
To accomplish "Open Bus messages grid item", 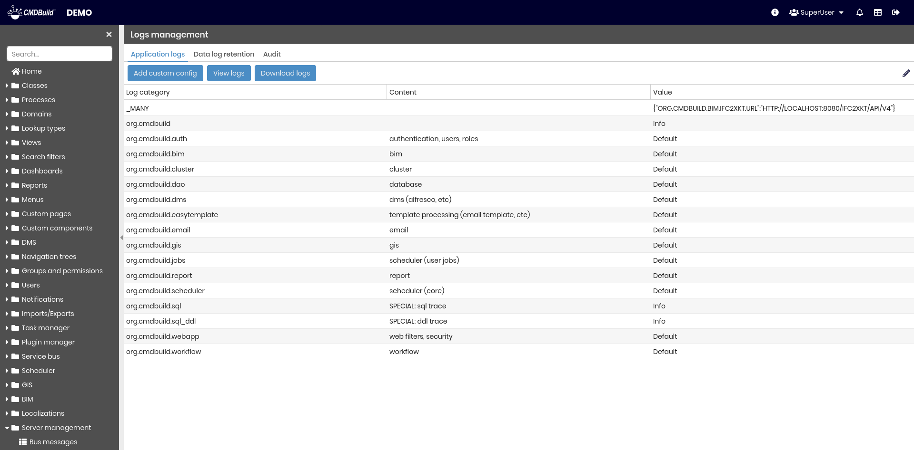I will [x=53, y=442].
